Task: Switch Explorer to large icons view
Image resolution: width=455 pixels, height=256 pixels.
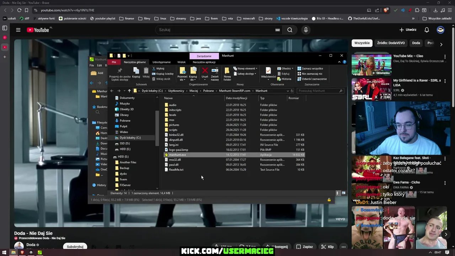Action: pyautogui.click(x=343, y=193)
